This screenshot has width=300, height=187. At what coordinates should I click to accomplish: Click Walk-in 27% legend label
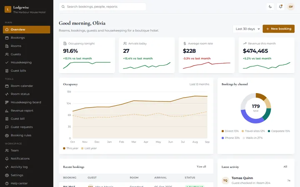pyautogui.click(x=254, y=138)
